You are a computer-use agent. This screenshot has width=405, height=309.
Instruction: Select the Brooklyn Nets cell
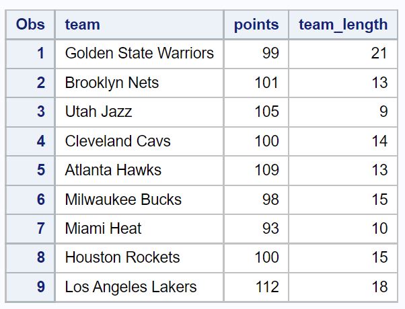tap(112, 83)
